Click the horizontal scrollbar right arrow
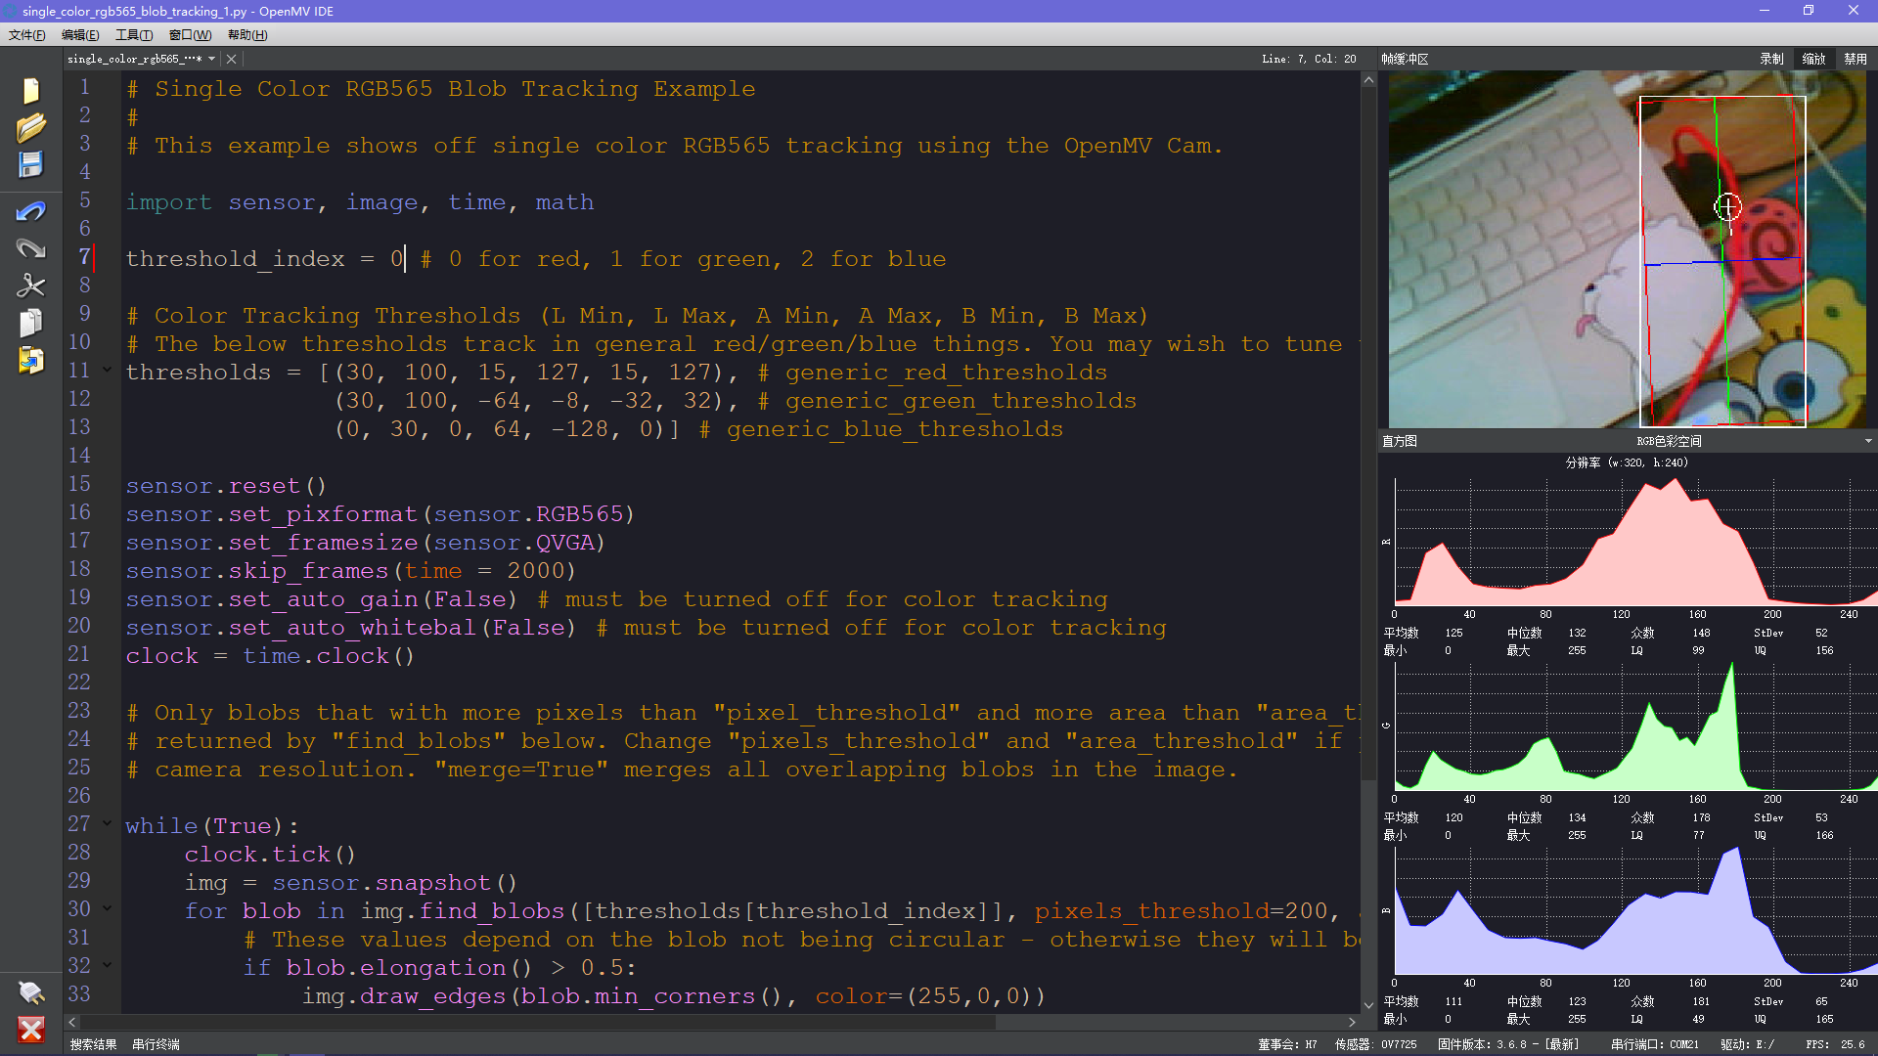Image resolution: width=1878 pixels, height=1056 pixels. pyautogui.click(x=1353, y=1022)
